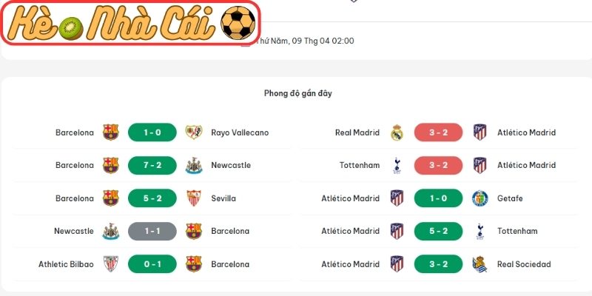Select the Atlético Madrid 5 - 2 Tottenham score
Viewport: 592px width, 296px height.
pyautogui.click(x=438, y=231)
